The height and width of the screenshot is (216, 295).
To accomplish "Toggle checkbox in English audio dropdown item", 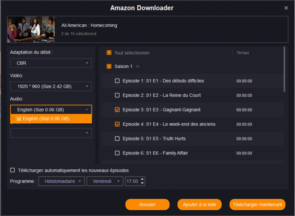I will point(19,119).
